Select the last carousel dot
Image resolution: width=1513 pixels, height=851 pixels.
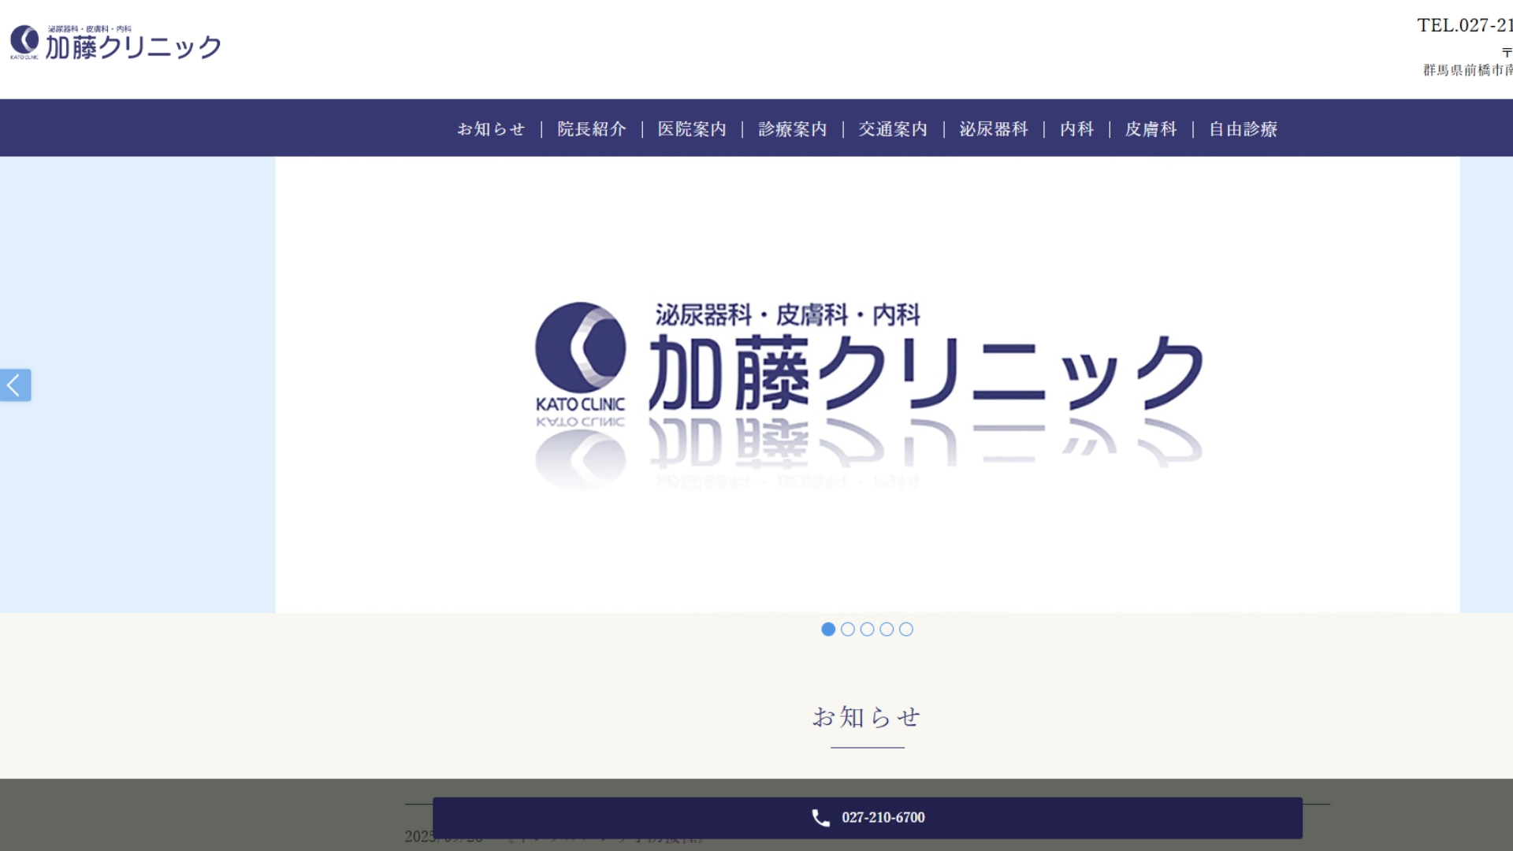tap(907, 629)
